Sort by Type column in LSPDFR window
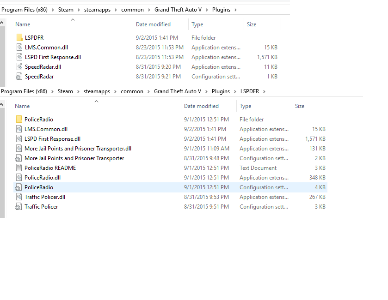388x300 pixels. [x=245, y=106]
